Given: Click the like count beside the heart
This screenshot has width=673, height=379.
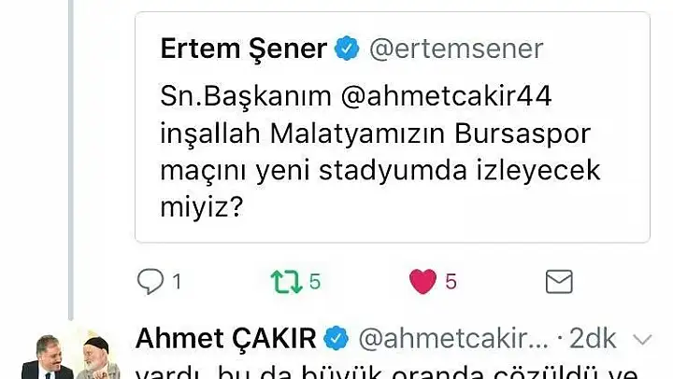Looking at the screenshot, I should pyautogui.click(x=451, y=282).
